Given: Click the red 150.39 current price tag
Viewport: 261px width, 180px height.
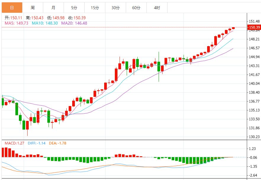Looking at the screenshot, I should (x=254, y=27).
